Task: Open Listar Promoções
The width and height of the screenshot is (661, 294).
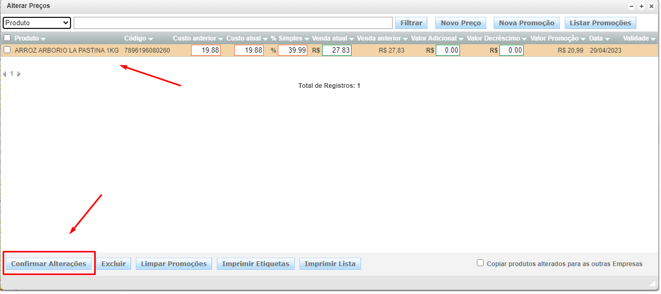Action: [x=600, y=23]
